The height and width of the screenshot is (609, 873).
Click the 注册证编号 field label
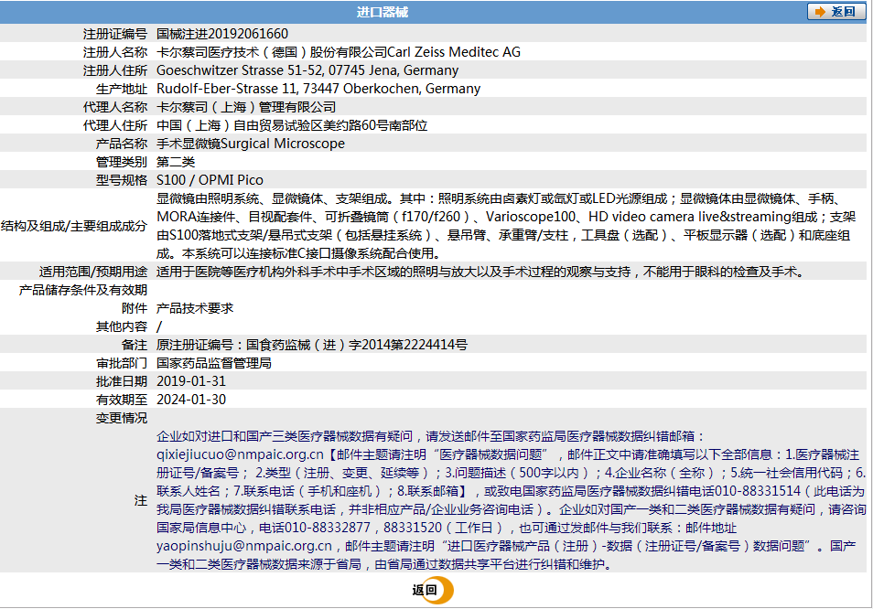[115, 34]
